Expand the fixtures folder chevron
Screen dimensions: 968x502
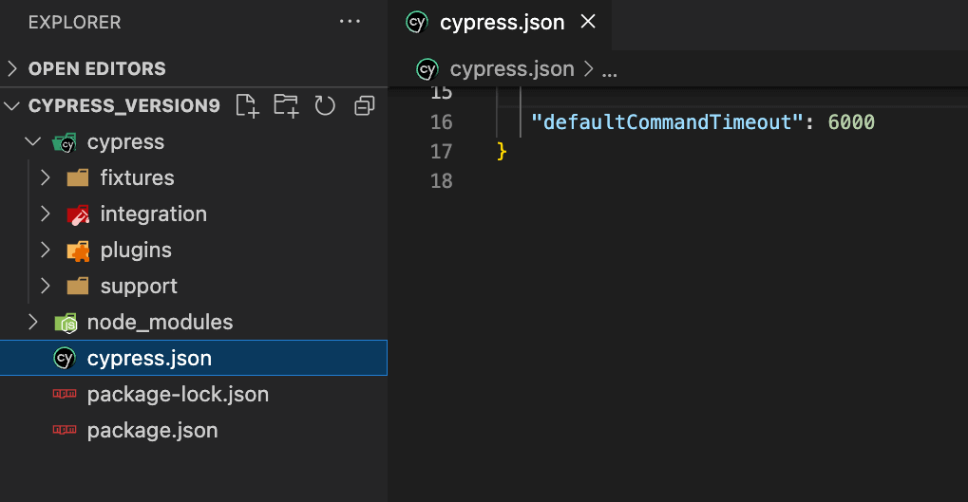tap(45, 177)
